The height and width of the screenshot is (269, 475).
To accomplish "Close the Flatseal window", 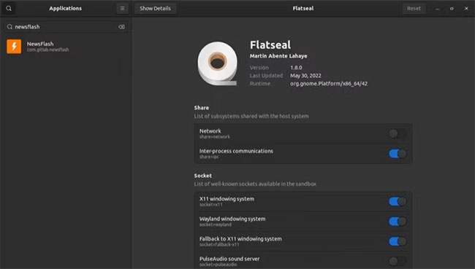I will pyautogui.click(x=466, y=9).
